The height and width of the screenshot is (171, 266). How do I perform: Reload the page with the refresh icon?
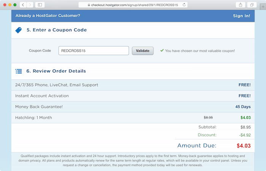tap(184, 5)
